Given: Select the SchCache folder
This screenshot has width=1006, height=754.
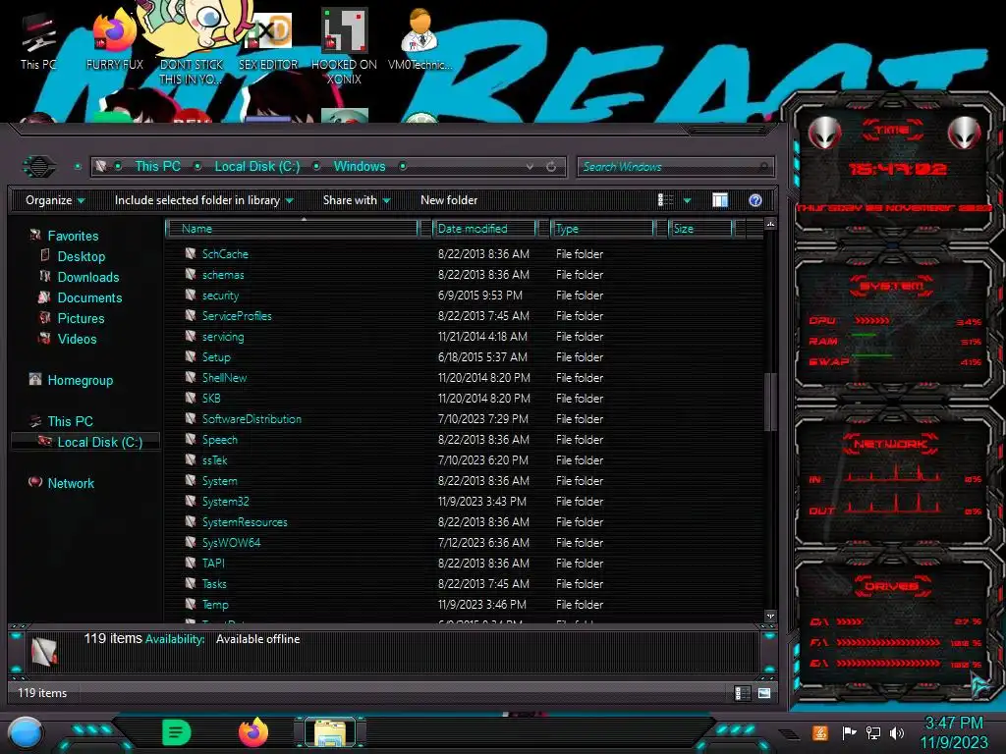Looking at the screenshot, I should coord(225,254).
